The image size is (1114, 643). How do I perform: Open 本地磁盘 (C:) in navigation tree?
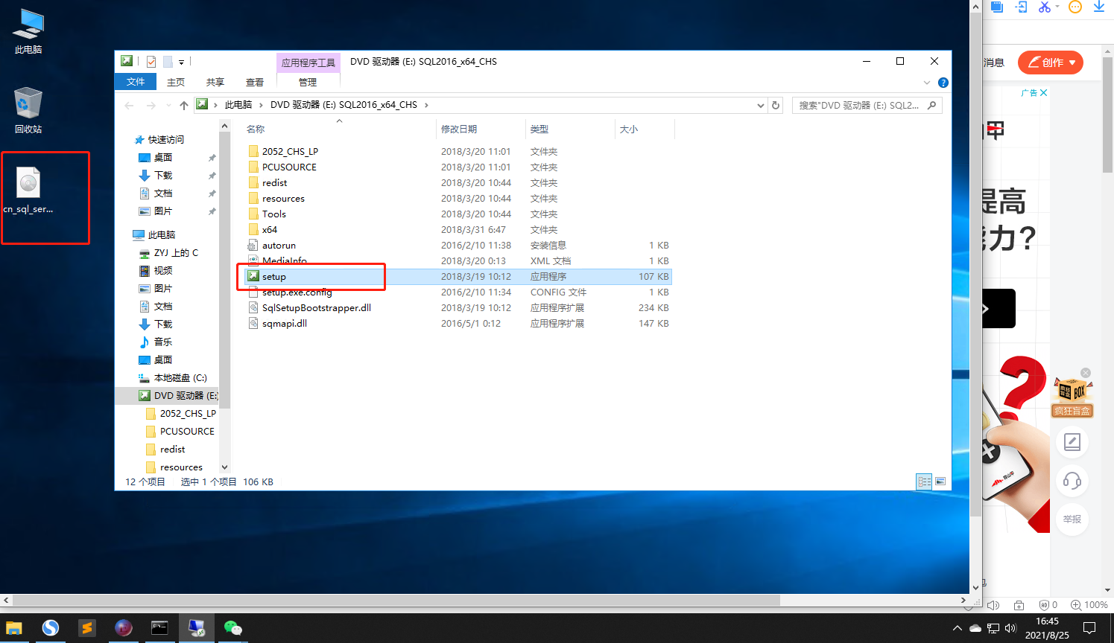coord(180,377)
